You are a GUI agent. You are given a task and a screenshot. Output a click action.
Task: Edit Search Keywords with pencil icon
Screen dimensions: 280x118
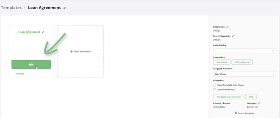click(x=233, y=36)
